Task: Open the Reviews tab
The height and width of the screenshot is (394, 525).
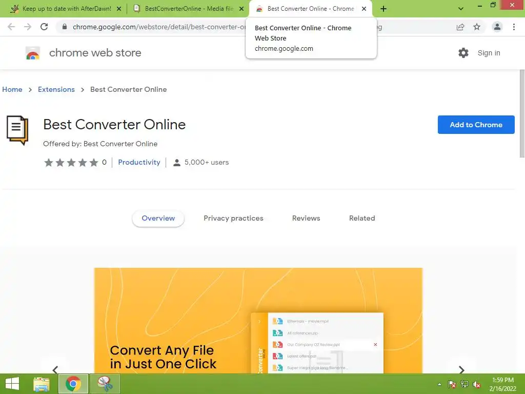Action: (x=306, y=219)
